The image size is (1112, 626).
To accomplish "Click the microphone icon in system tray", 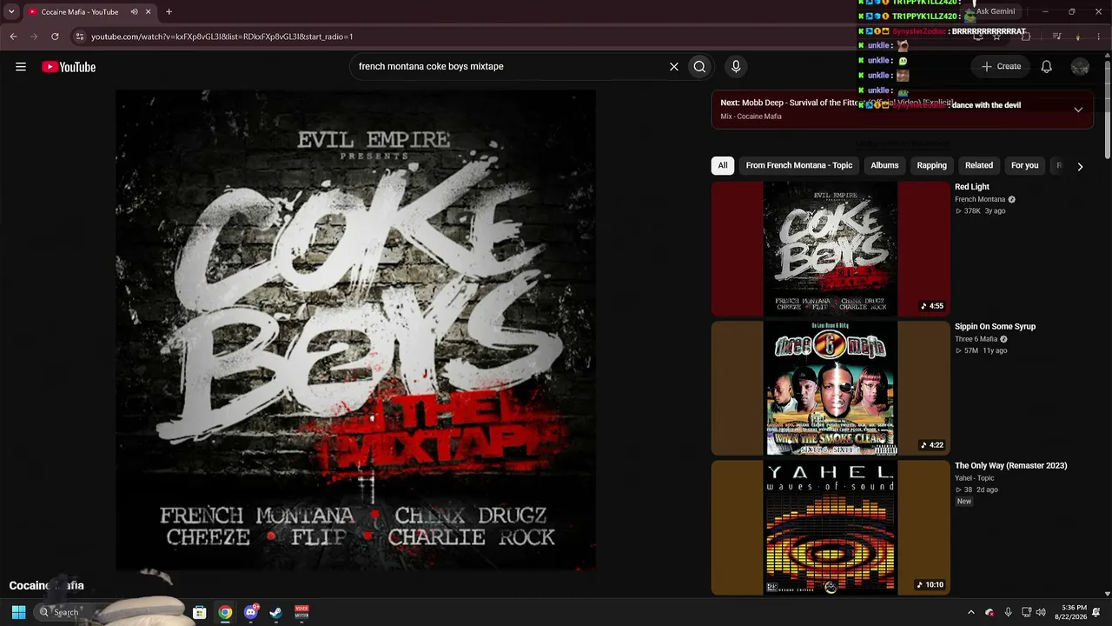I will (x=1008, y=612).
